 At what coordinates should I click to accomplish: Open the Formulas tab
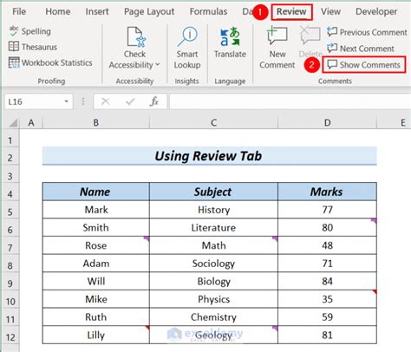[x=208, y=11]
